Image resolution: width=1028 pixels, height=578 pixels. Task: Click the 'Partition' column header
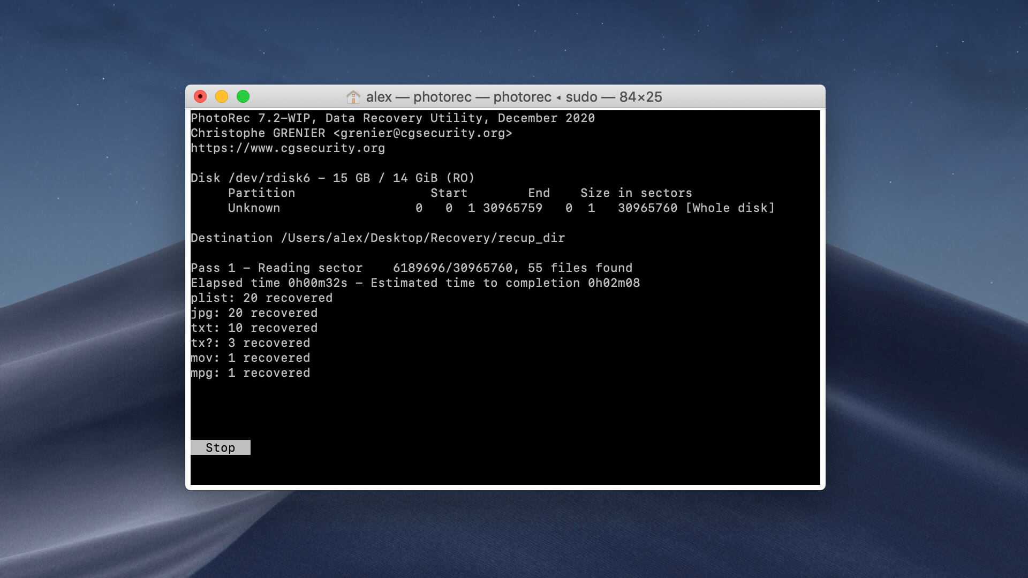[x=261, y=193]
